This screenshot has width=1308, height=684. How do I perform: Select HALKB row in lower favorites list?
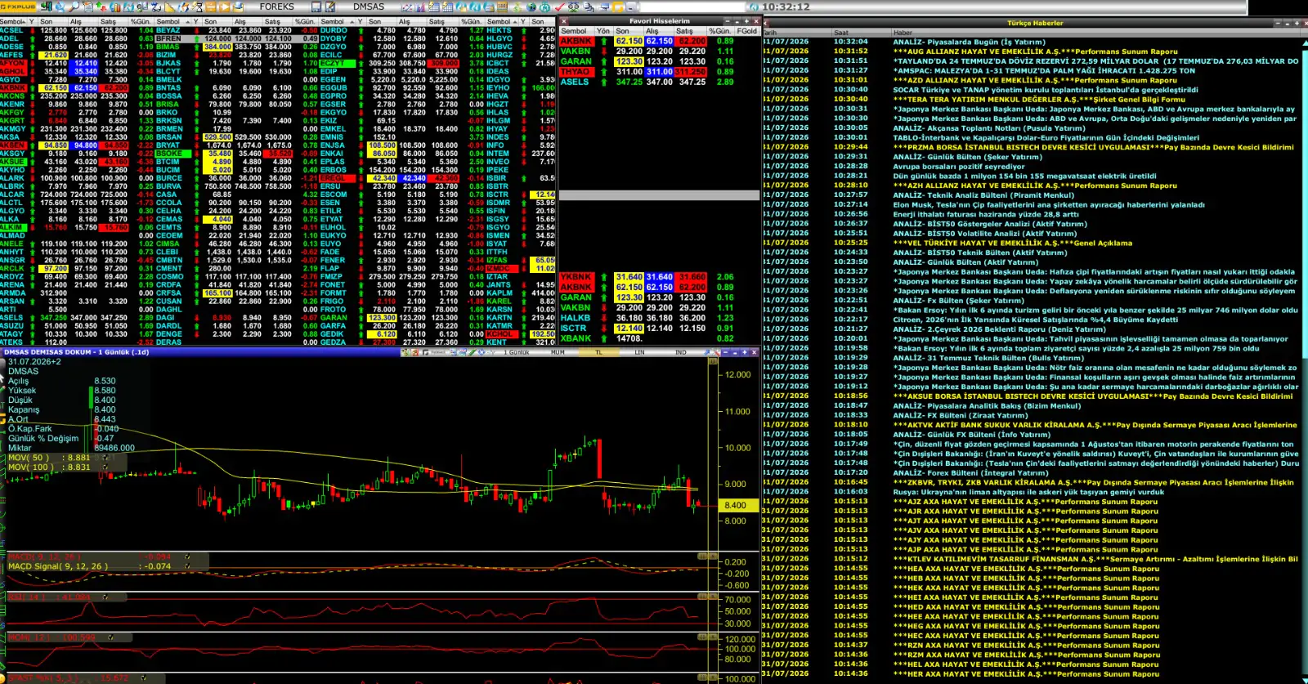[x=659, y=318]
